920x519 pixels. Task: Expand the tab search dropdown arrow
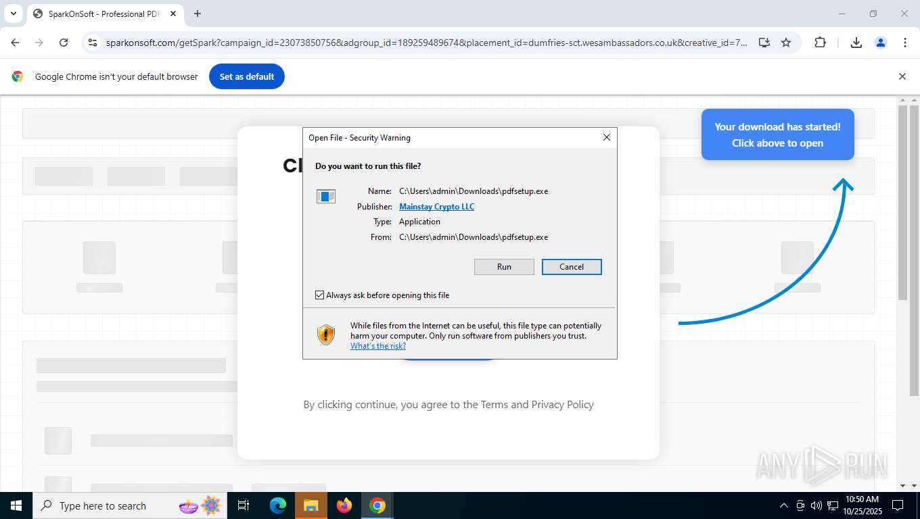coord(13,14)
